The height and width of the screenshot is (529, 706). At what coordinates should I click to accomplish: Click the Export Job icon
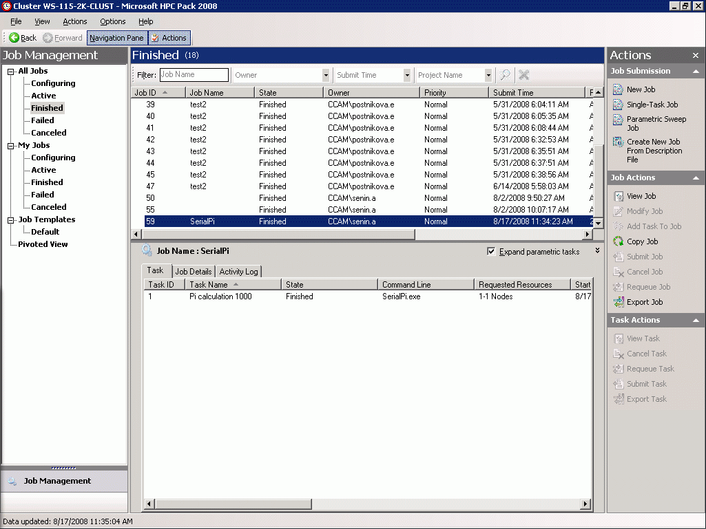pos(619,302)
